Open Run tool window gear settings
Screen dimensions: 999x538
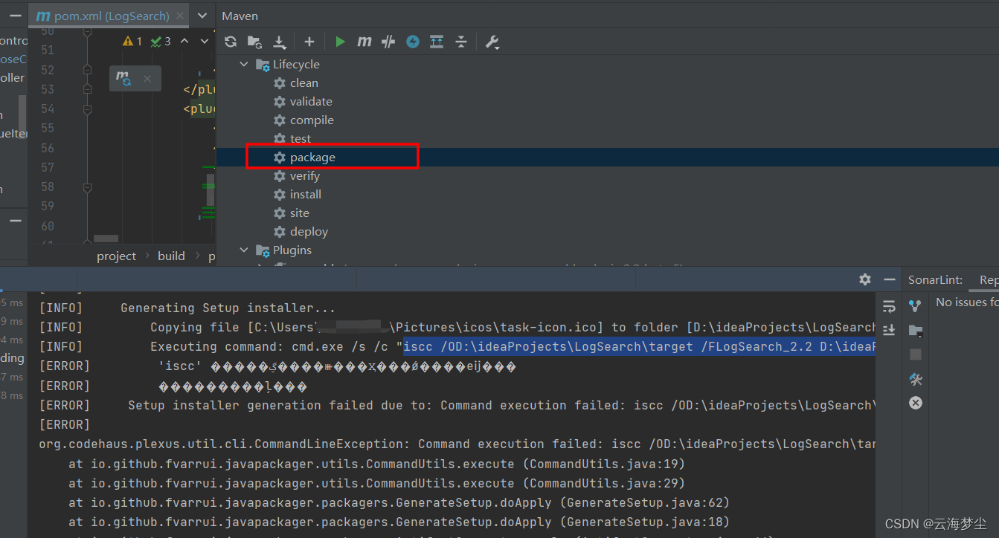pyautogui.click(x=864, y=279)
